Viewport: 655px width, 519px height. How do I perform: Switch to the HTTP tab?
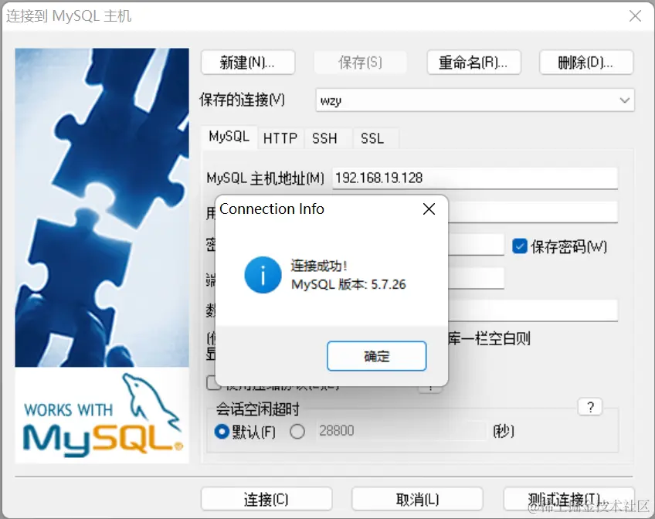(x=280, y=138)
